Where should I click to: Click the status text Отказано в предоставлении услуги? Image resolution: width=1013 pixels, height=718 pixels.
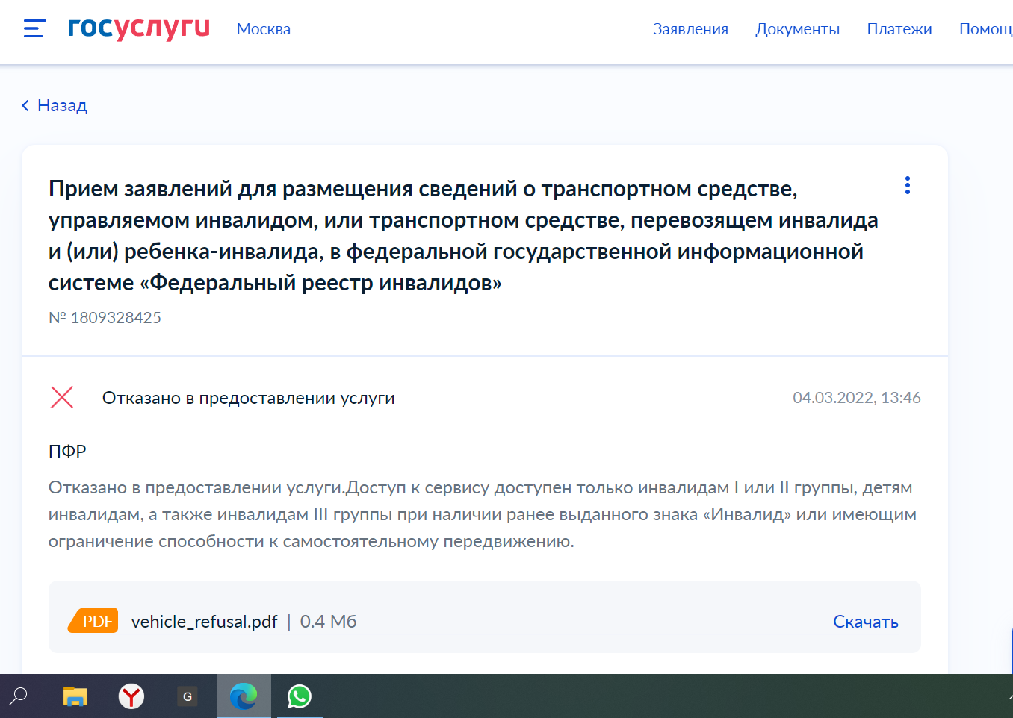click(x=249, y=398)
